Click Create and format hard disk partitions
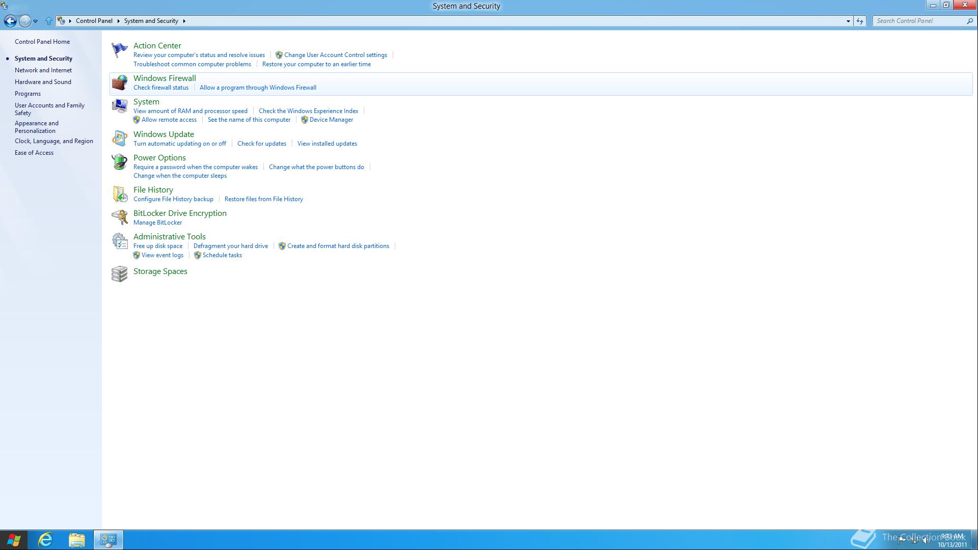 338,246
